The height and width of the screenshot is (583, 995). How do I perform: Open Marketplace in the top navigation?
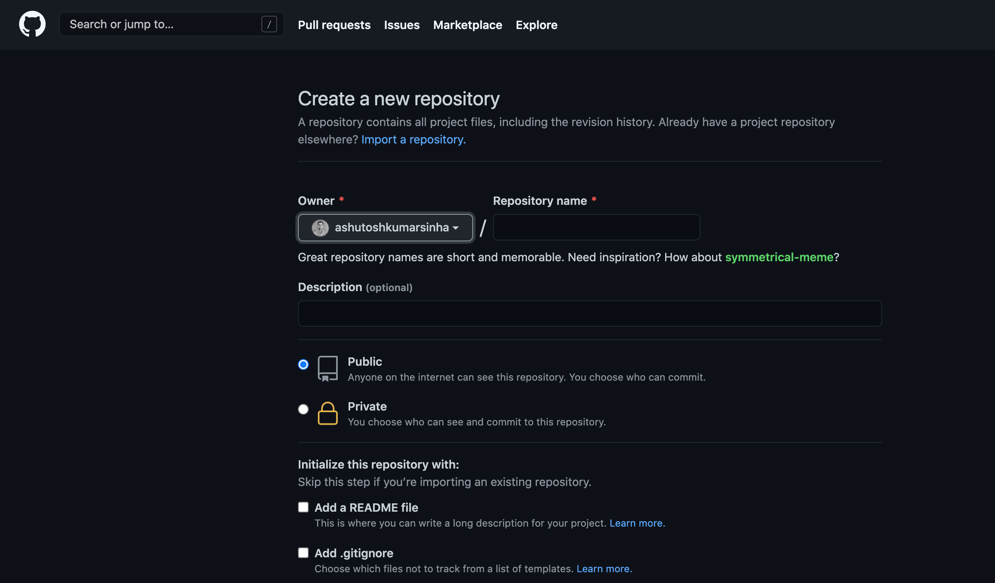click(x=468, y=25)
